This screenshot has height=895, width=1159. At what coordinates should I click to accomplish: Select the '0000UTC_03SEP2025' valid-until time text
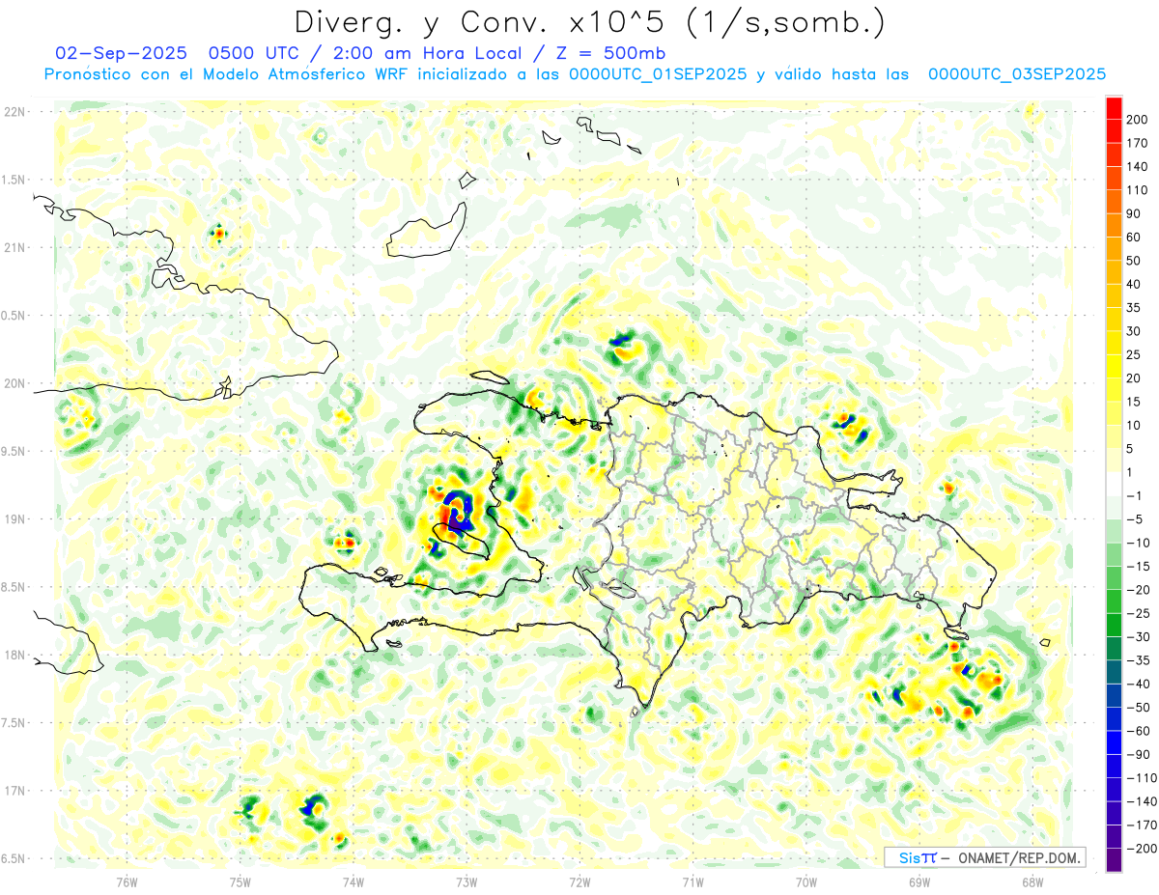click(x=1017, y=74)
